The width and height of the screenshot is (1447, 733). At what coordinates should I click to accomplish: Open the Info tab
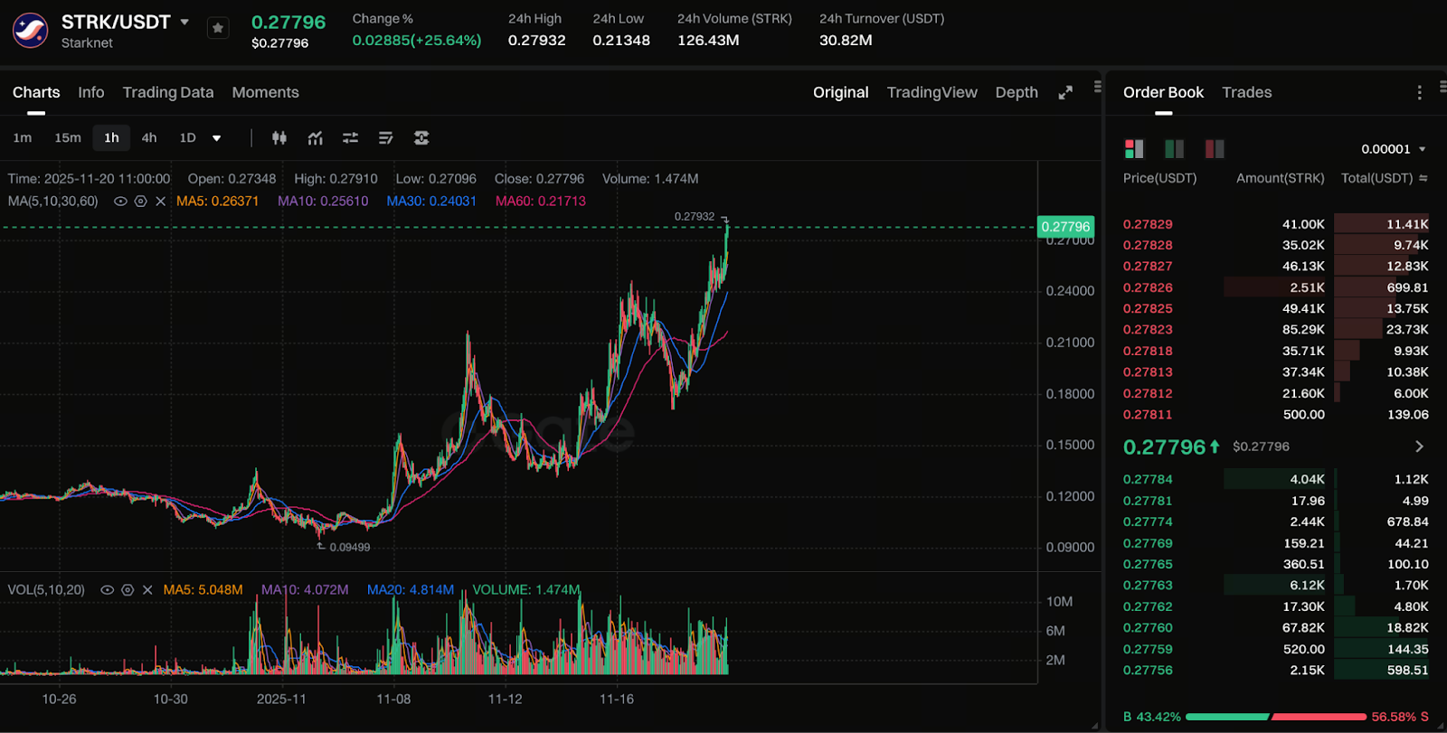90,92
